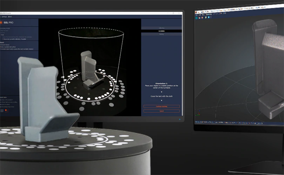Click the Viewer window orange app icon
Viewport: 284px width, 175px height.
(196, 12)
